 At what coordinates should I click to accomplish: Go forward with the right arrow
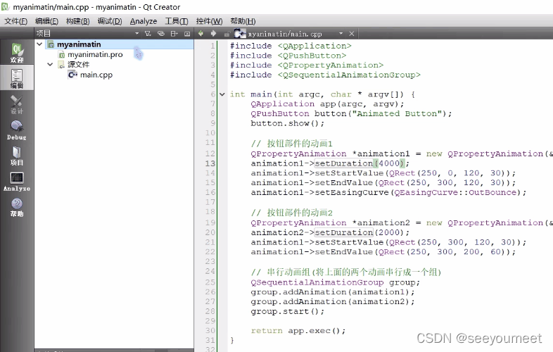213,33
